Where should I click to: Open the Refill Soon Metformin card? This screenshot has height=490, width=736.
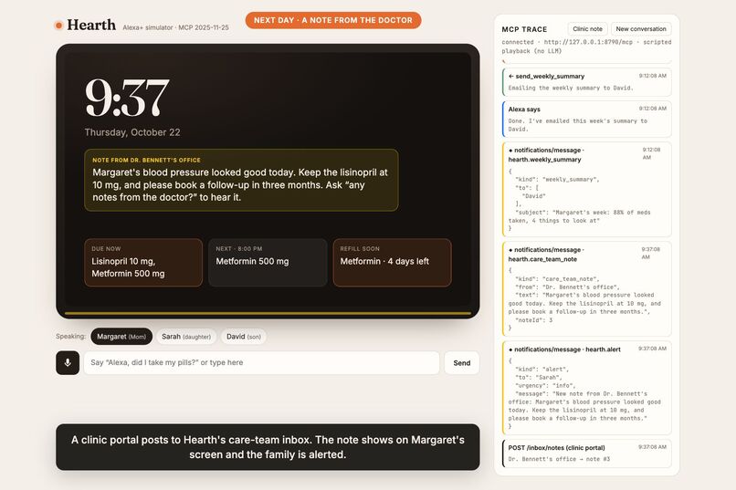[393, 263]
